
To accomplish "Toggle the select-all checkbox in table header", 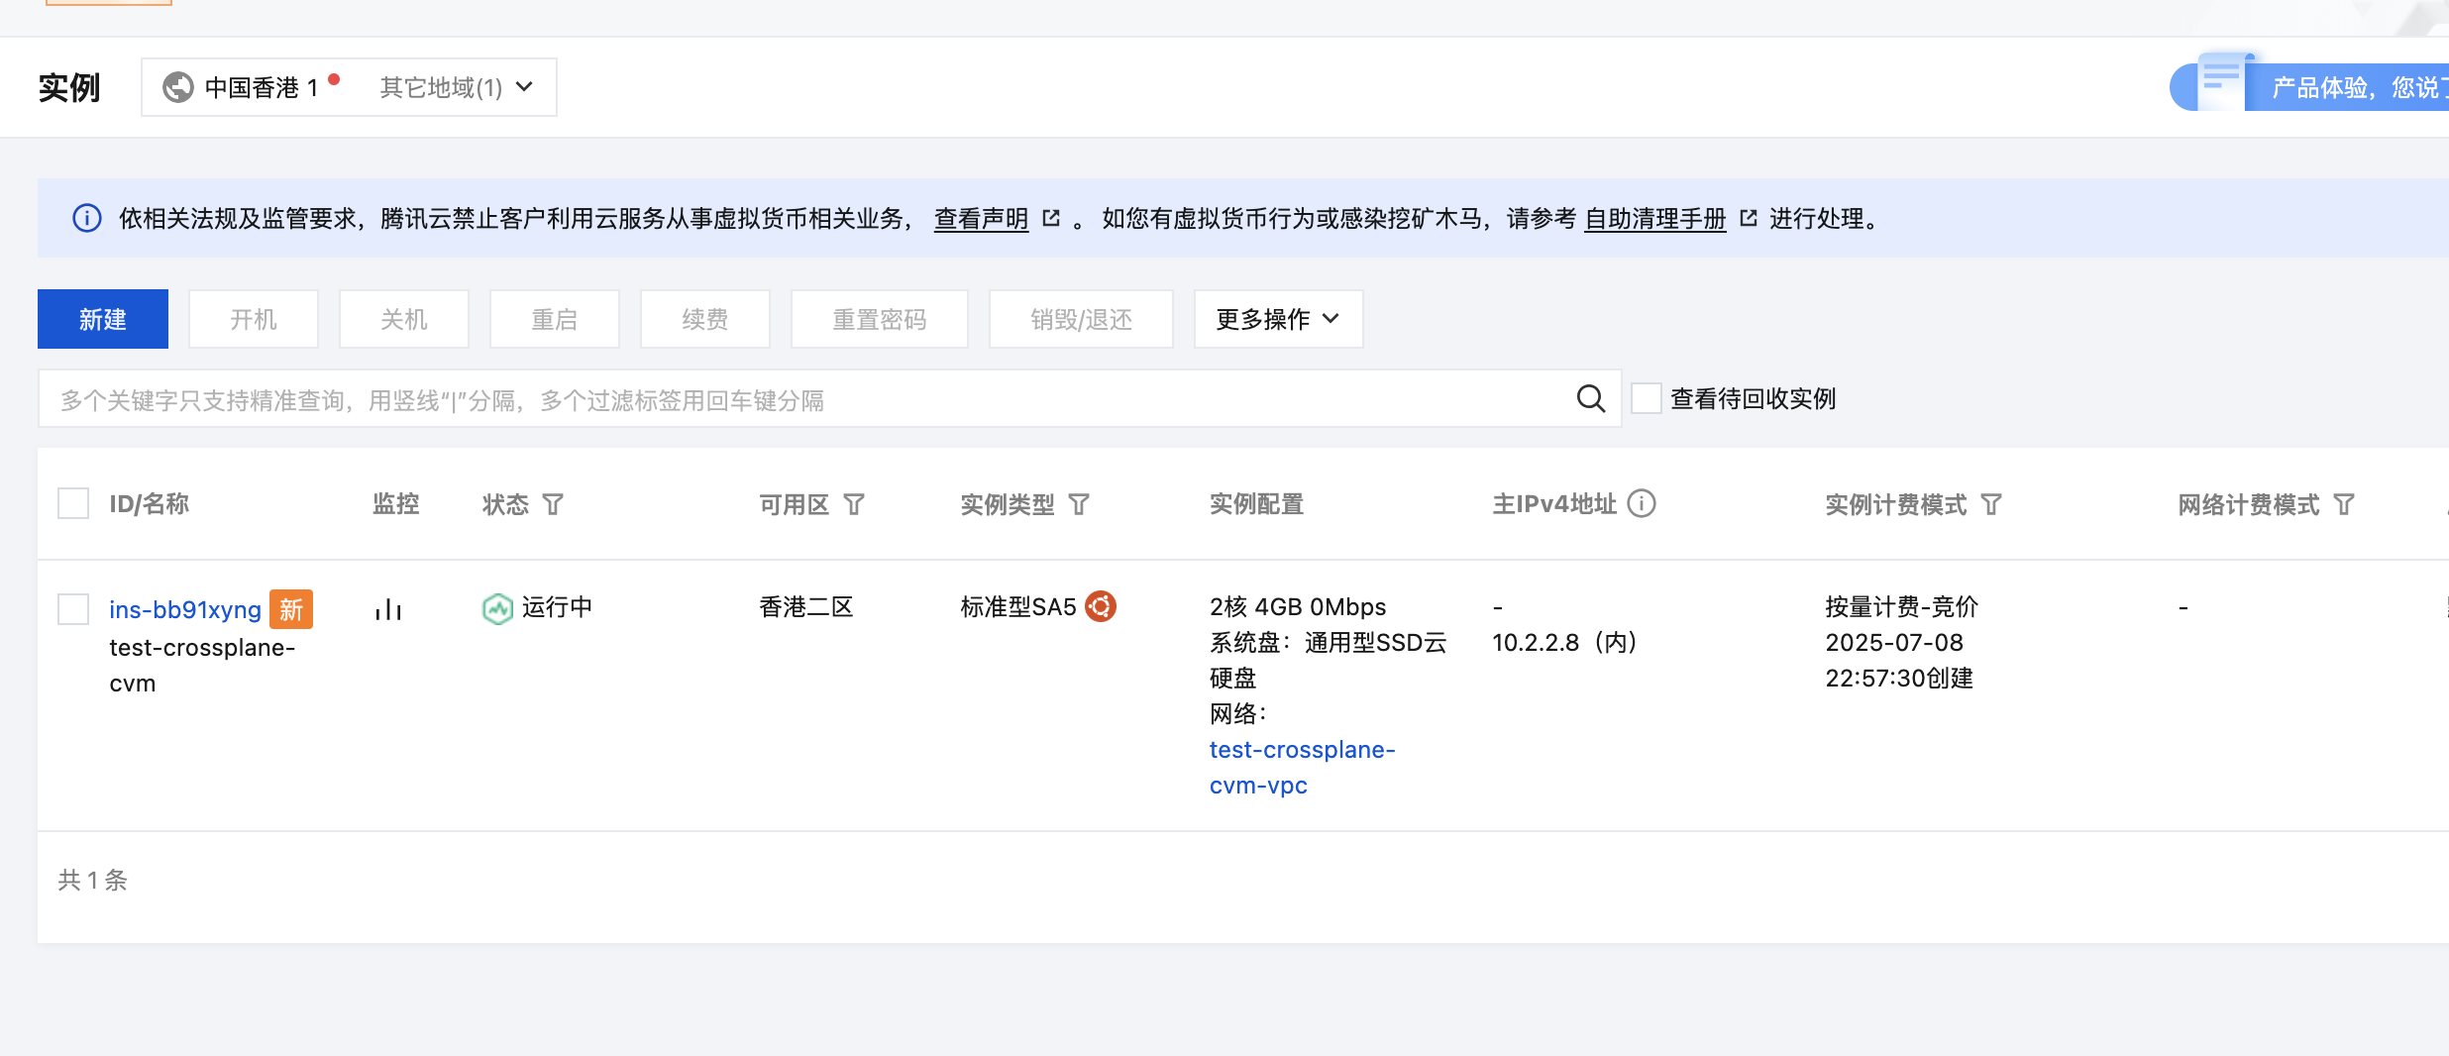I will click(73, 503).
